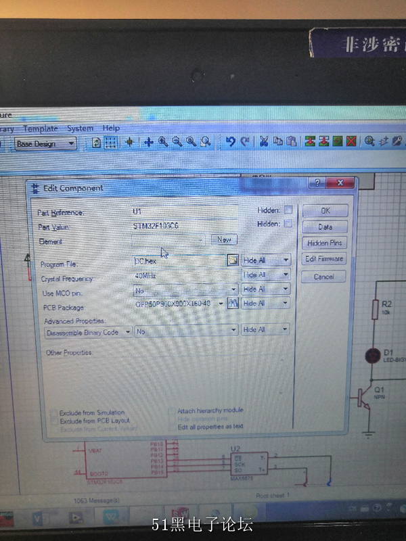406x541 pixels.
Task: Click the Block Rotate icon
Action: pyautogui.click(x=338, y=141)
